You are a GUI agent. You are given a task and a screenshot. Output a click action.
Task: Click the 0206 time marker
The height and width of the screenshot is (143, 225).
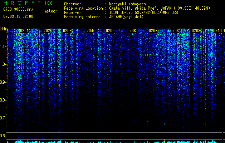132,31
